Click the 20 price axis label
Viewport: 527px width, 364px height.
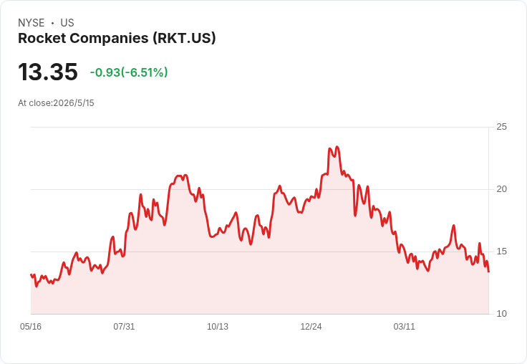(501, 189)
